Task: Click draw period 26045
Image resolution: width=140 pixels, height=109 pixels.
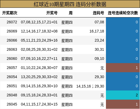Action: point(12,104)
